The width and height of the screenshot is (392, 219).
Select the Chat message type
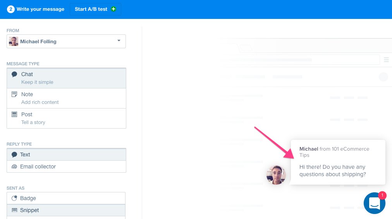pyautogui.click(x=66, y=78)
